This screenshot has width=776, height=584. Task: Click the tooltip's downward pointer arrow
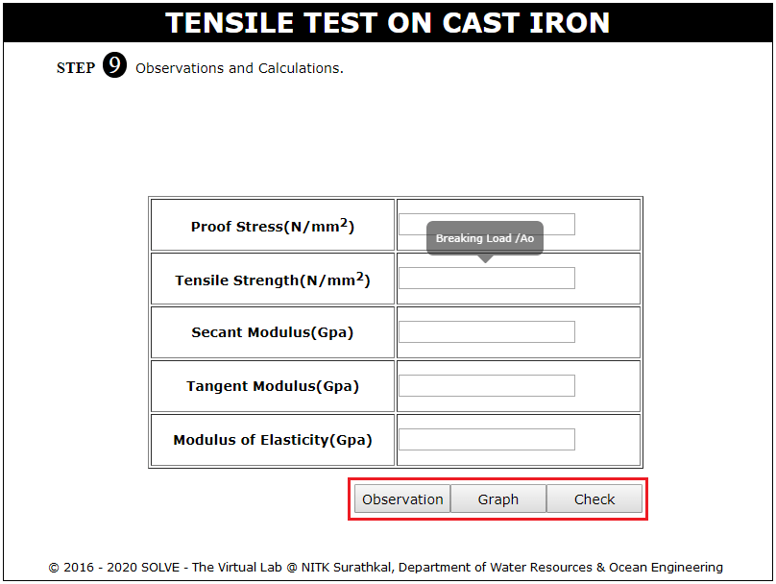click(486, 258)
